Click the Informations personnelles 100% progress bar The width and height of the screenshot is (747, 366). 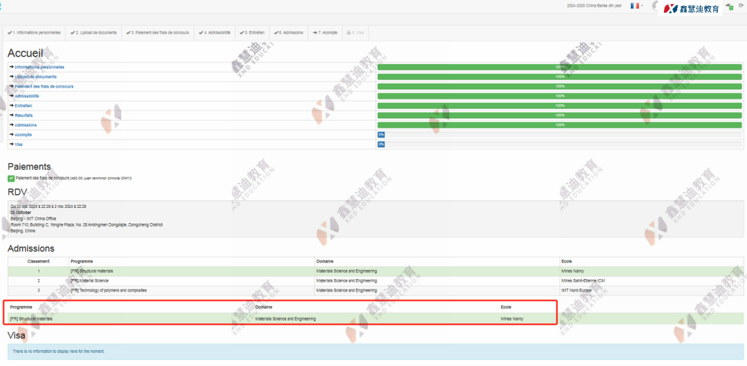click(x=560, y=67)
